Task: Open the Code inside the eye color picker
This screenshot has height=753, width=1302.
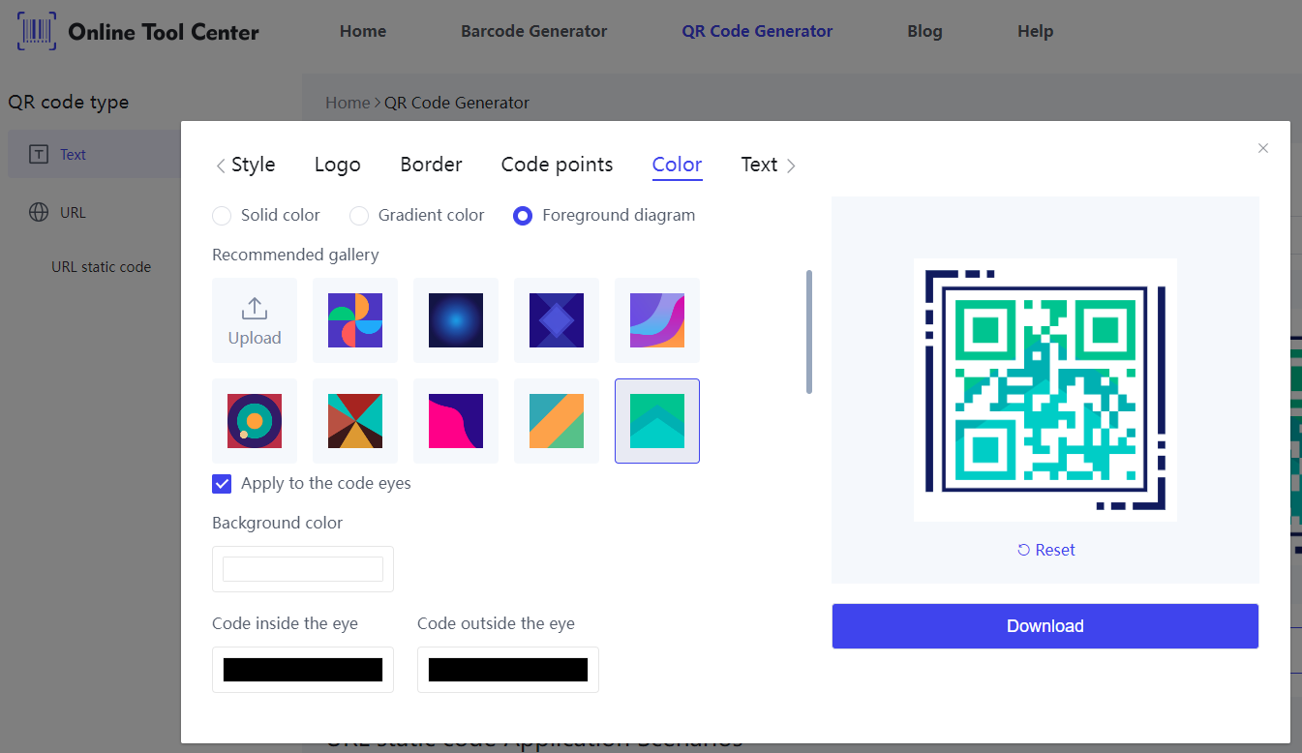Action: click(303, 670)
